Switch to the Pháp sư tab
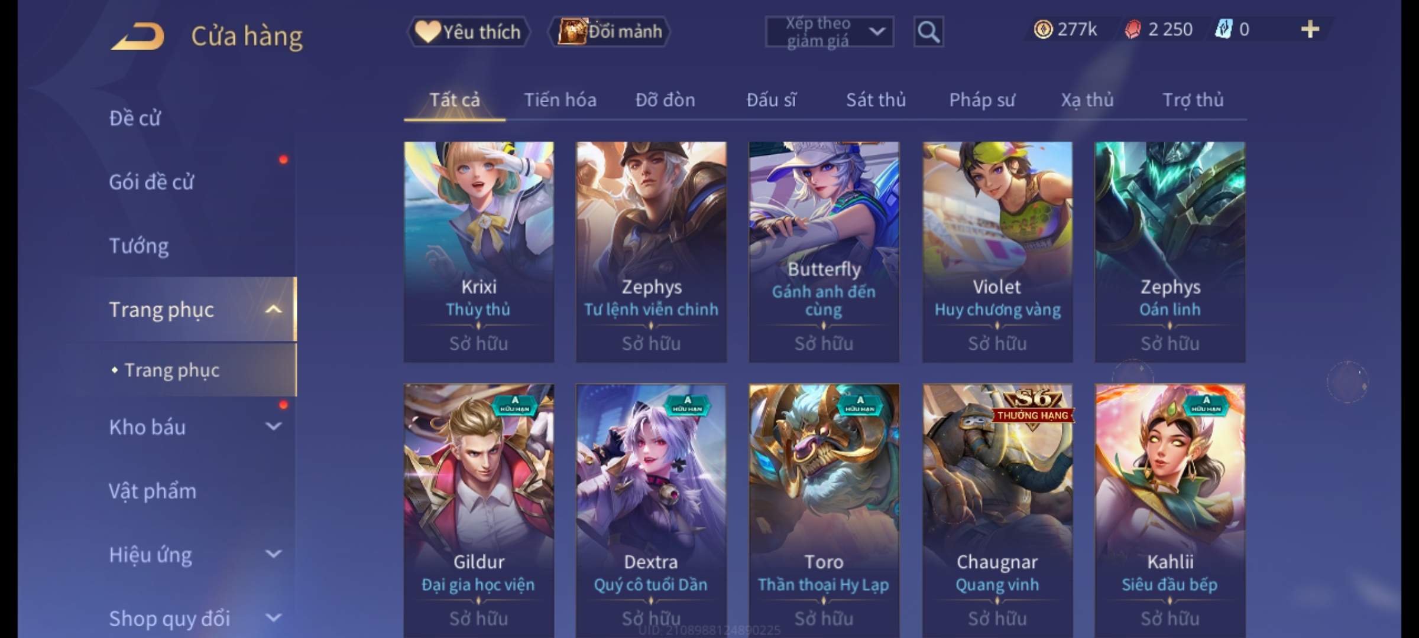Image resolution: width=1419 pixels, height=638 pixels. 981,100
